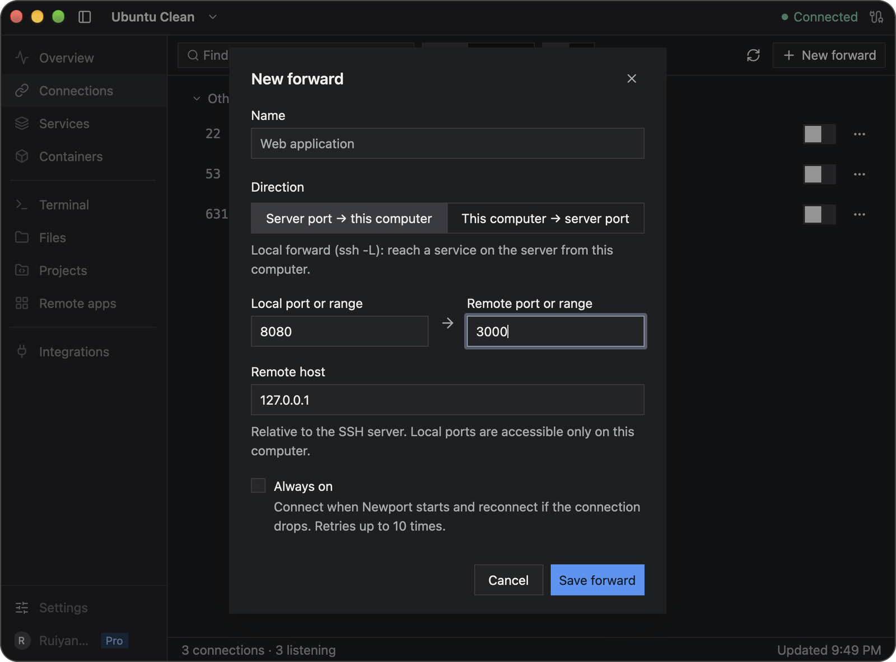Open Overview in the sidebar

click(83, 58)
